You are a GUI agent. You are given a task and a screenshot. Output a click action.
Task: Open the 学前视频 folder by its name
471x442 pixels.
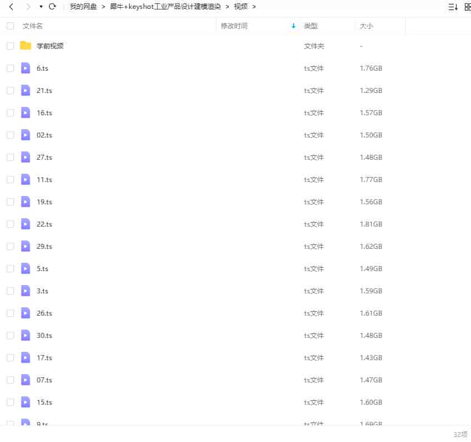coord(49,46)
